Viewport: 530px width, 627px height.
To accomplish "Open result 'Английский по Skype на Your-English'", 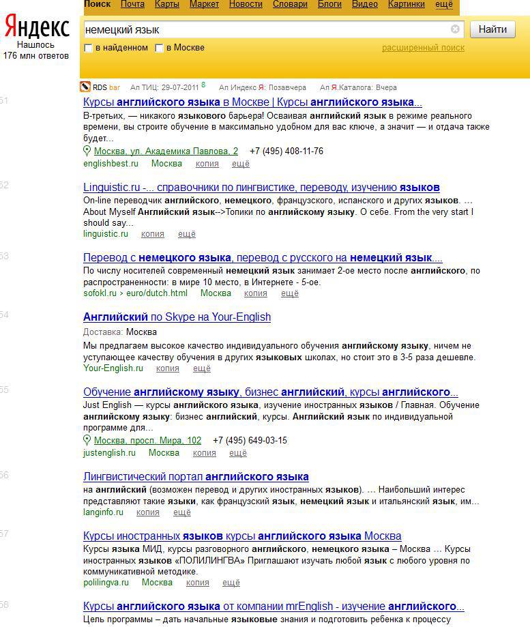I will [177, 317].
